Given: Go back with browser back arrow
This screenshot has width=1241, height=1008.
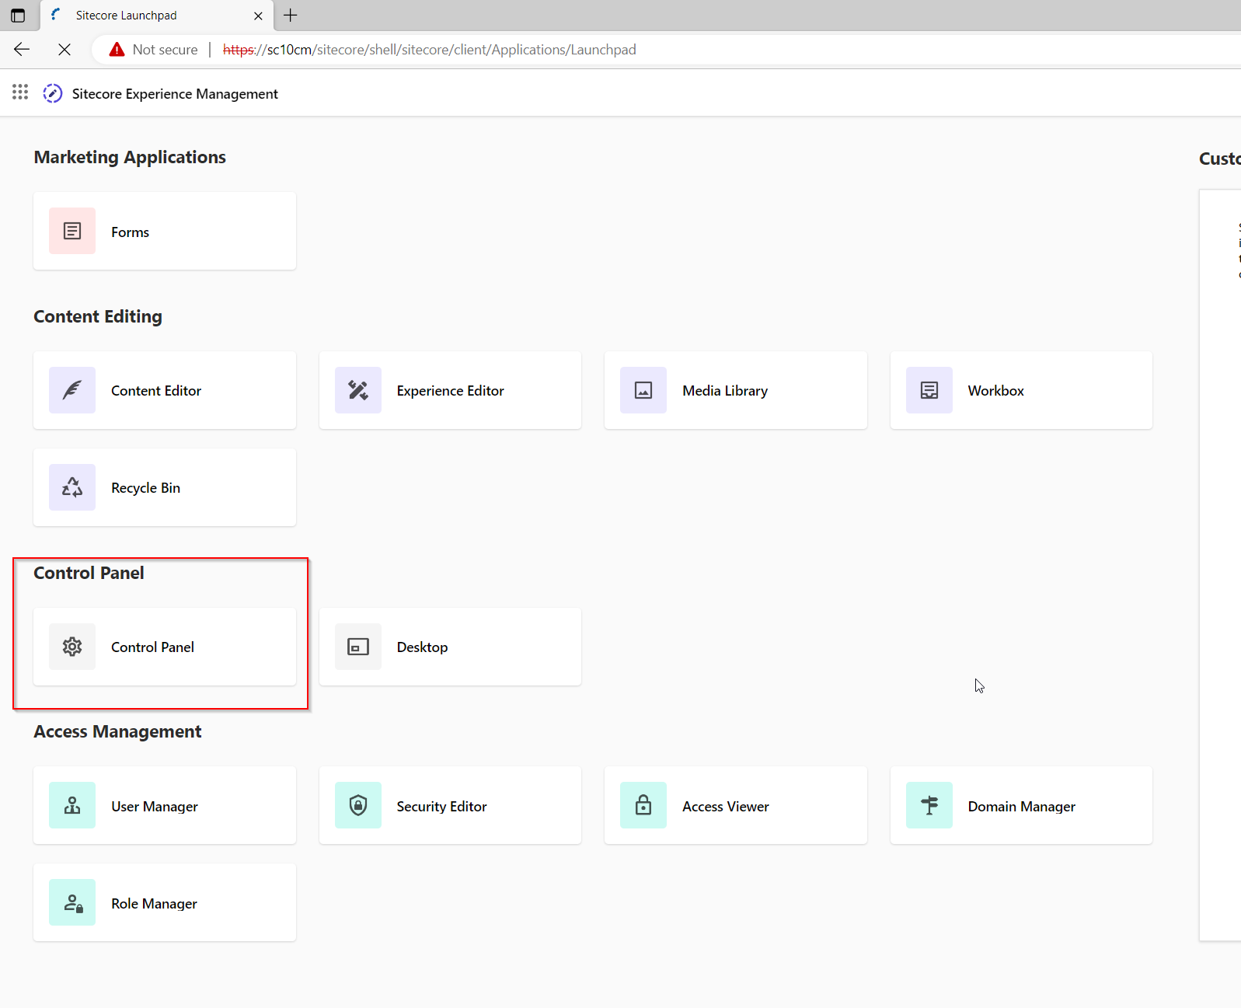Looking at the screenshot, I should pos(22,50).
